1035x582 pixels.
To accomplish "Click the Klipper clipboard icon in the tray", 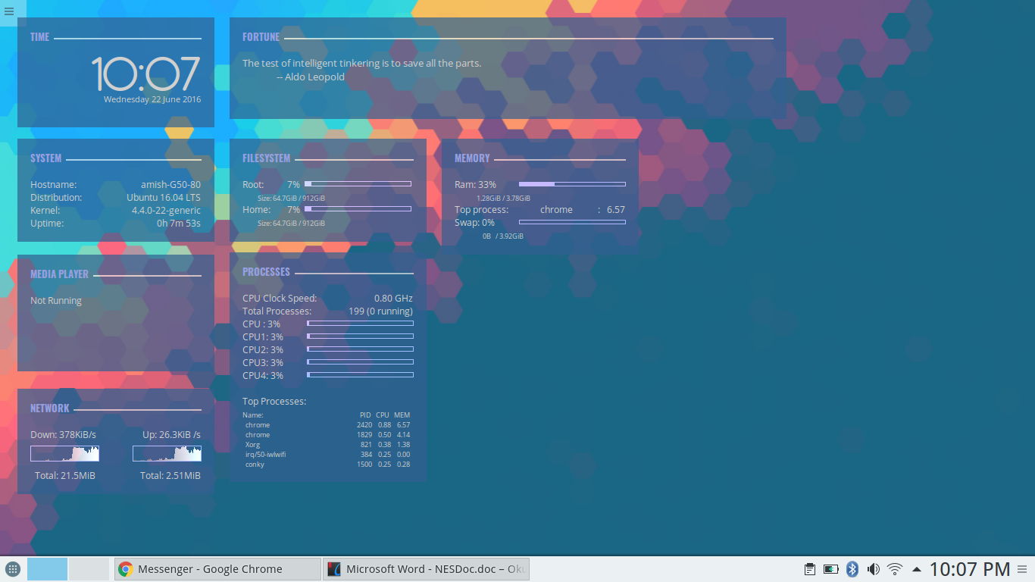I will coord(810,568).
